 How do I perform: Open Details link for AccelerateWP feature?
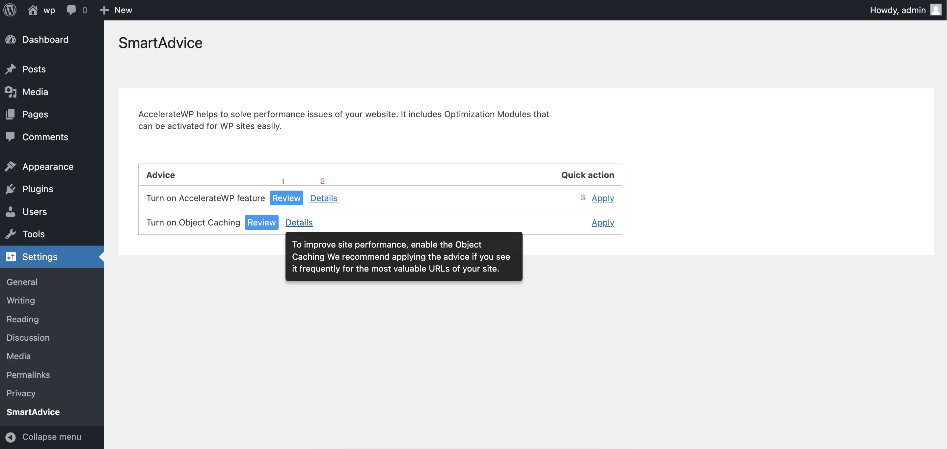click(x=323, y=198)
